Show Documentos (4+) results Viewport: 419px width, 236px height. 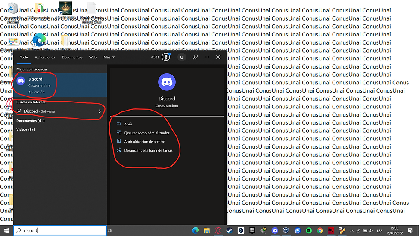pos(30,121)
